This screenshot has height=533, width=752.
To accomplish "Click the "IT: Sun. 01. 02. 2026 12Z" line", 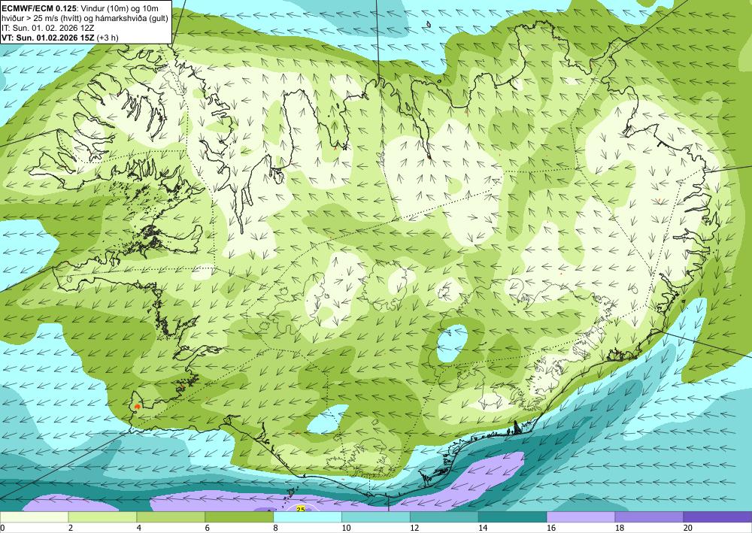I will click(48, 28).
